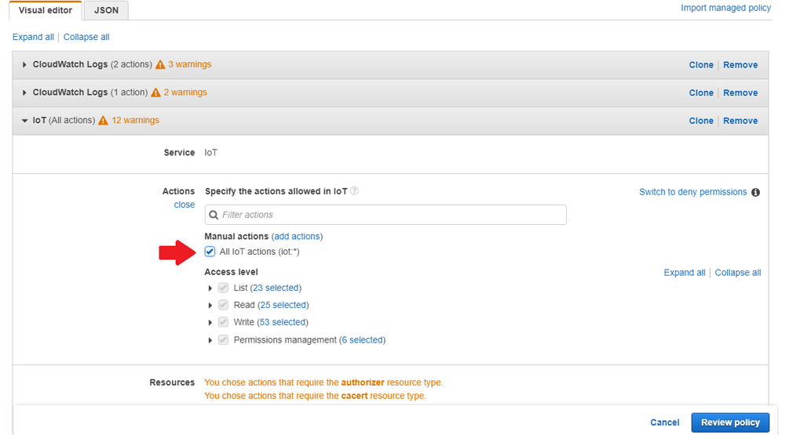804x435 pixels.
Task: Toggle the List access level checkbox
Action: (x=224, y=288)
